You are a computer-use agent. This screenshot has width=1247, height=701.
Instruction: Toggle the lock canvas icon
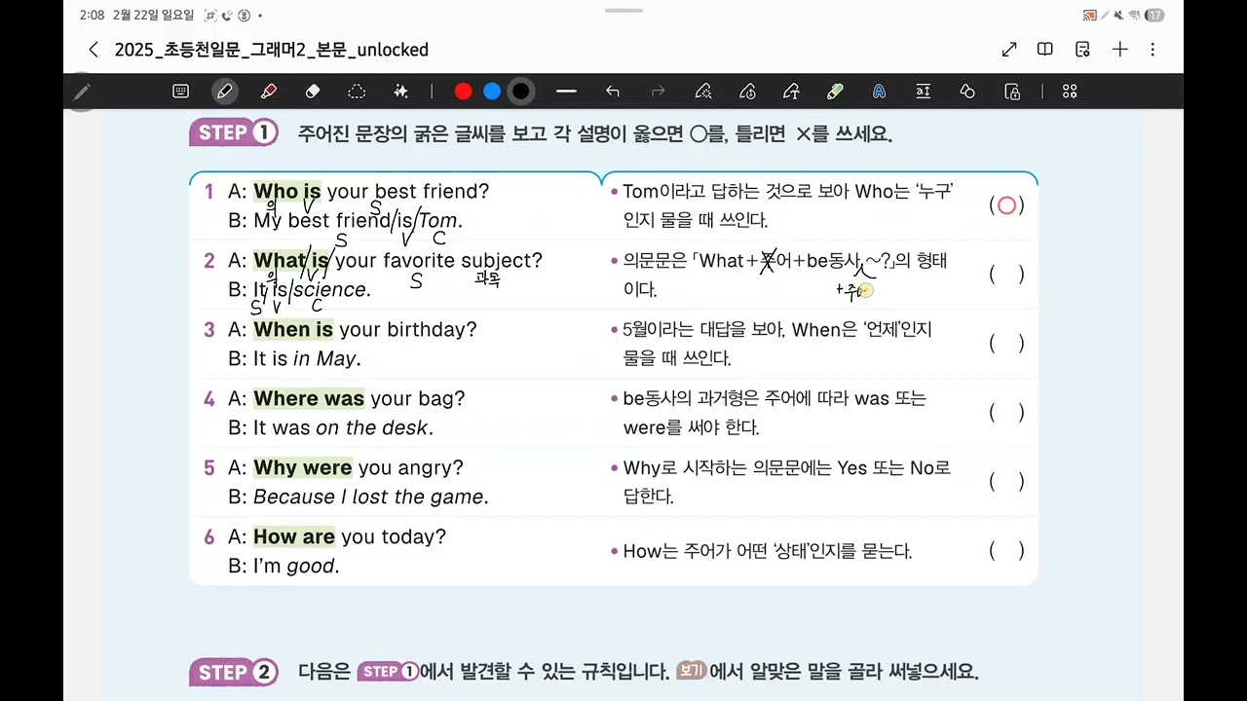[1012, 92]
